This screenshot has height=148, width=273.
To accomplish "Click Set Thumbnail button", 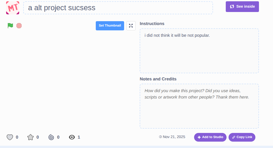I will pos(110,26).
